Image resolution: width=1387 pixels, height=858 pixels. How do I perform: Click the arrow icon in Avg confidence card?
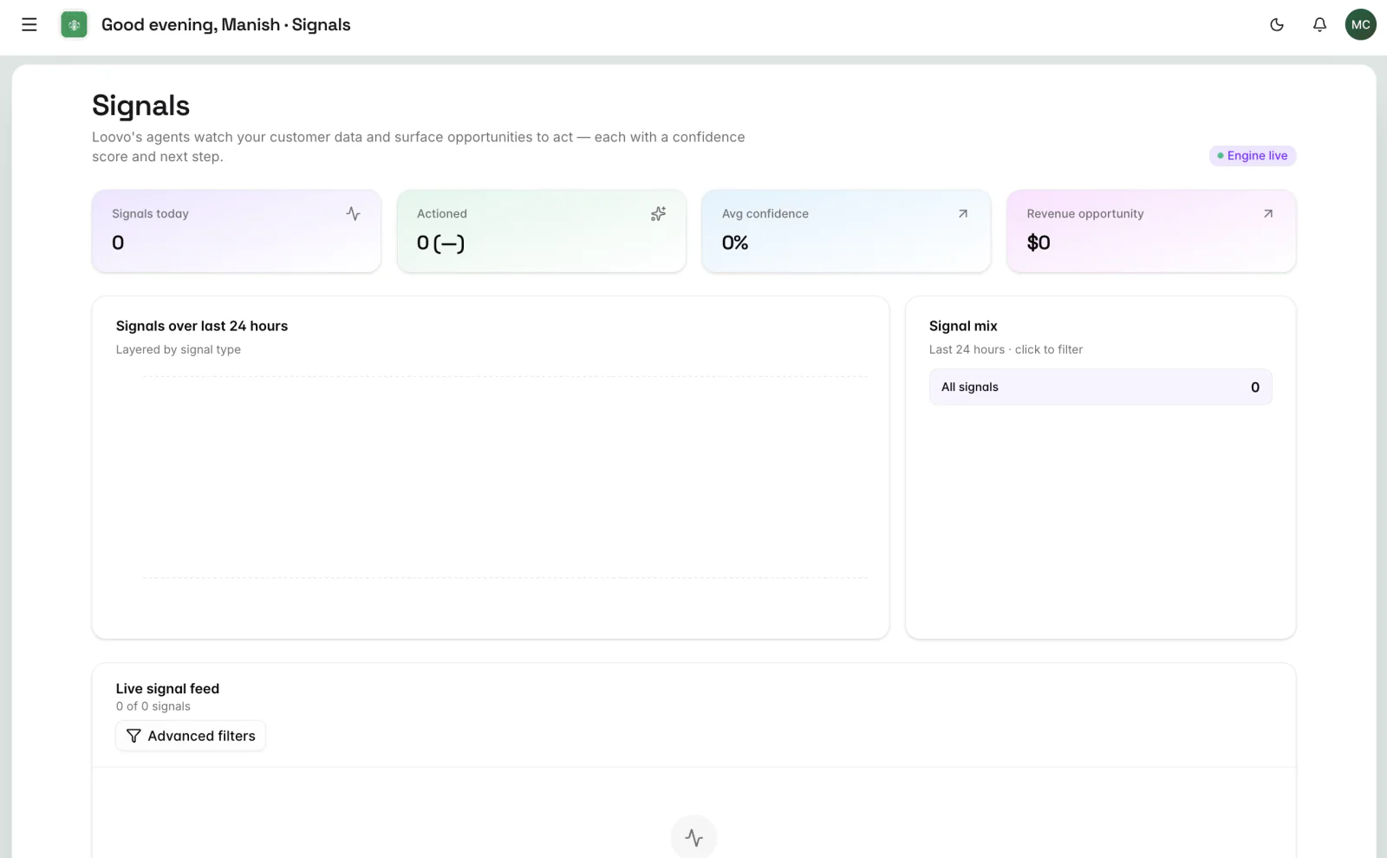coord(963,213)
